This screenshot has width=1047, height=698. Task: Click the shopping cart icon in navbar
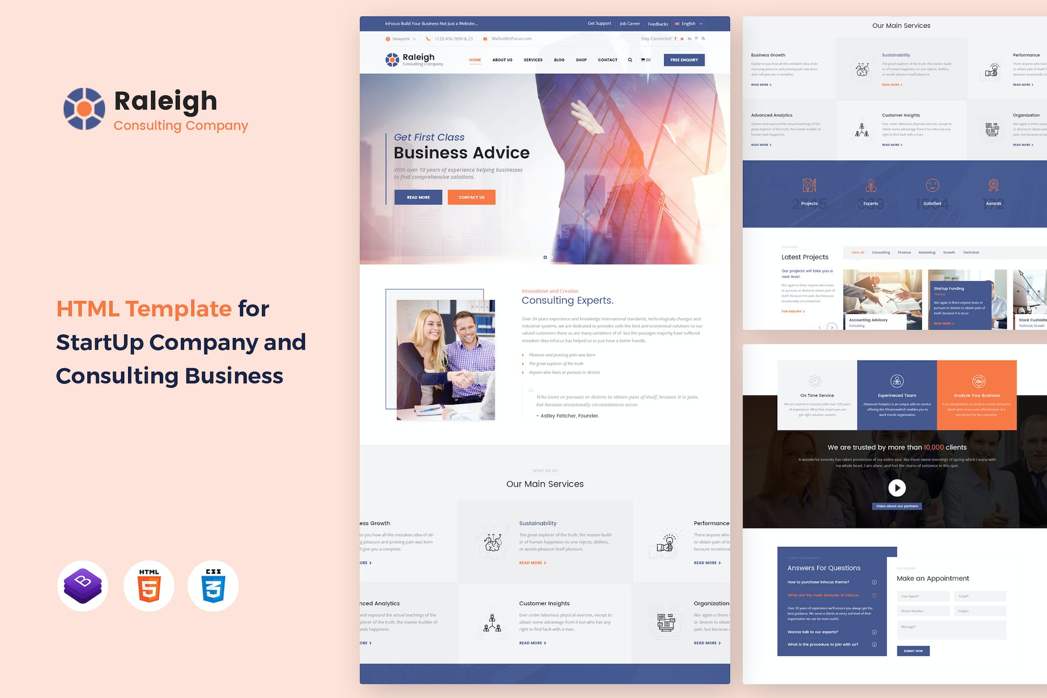[x=642, y=60]
